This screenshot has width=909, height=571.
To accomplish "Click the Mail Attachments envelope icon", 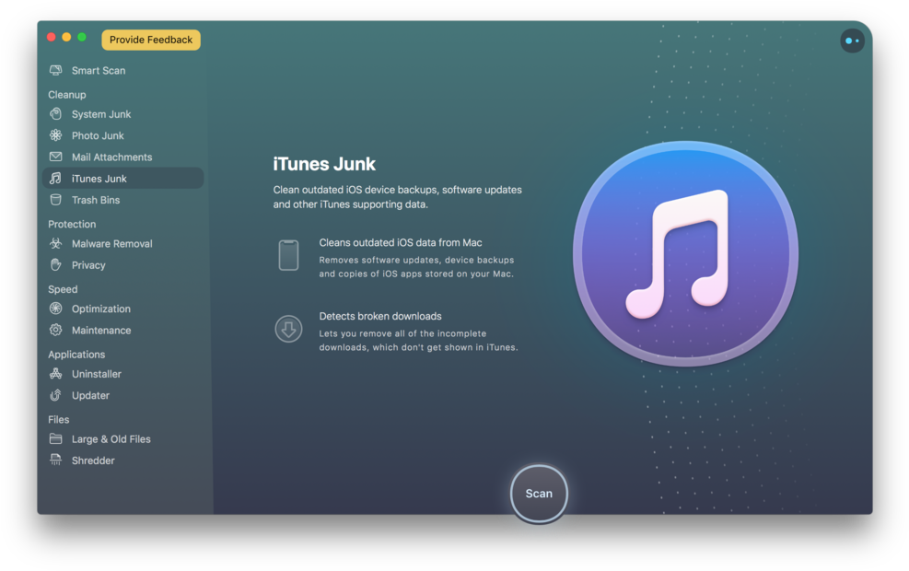I will (x=55, y=157).
